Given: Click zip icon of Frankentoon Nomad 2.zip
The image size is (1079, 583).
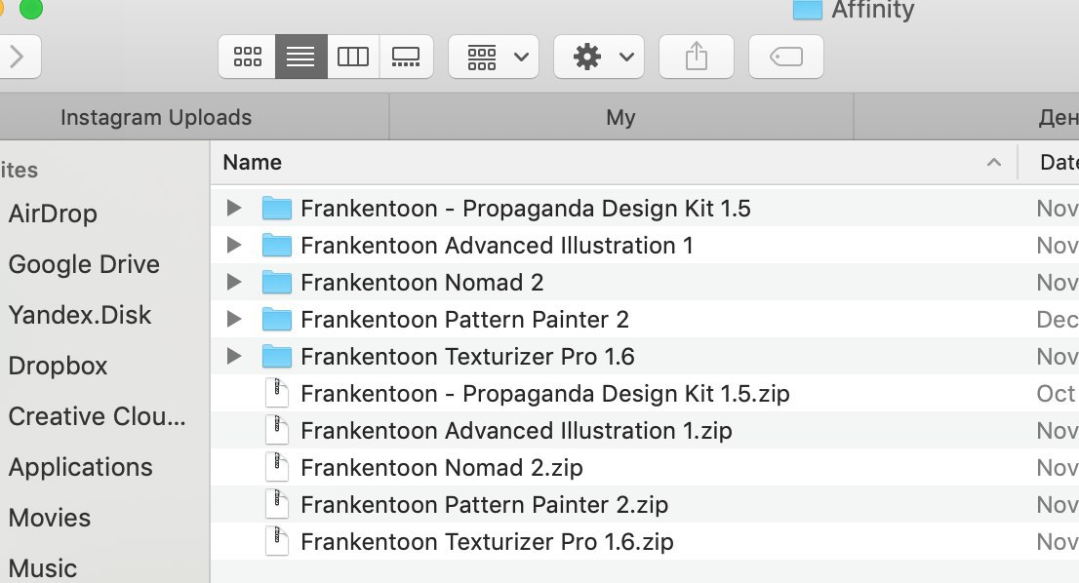Looking at the screenshot, I should 277,468.
